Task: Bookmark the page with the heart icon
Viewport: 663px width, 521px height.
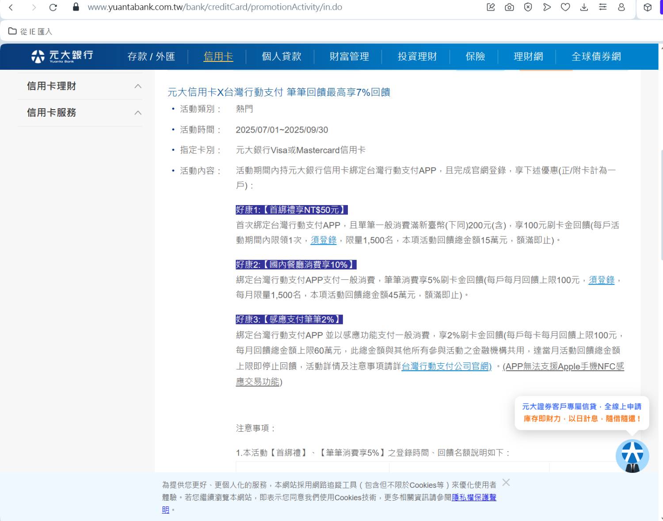Action: pyautogui.click(x=565, y=7)
